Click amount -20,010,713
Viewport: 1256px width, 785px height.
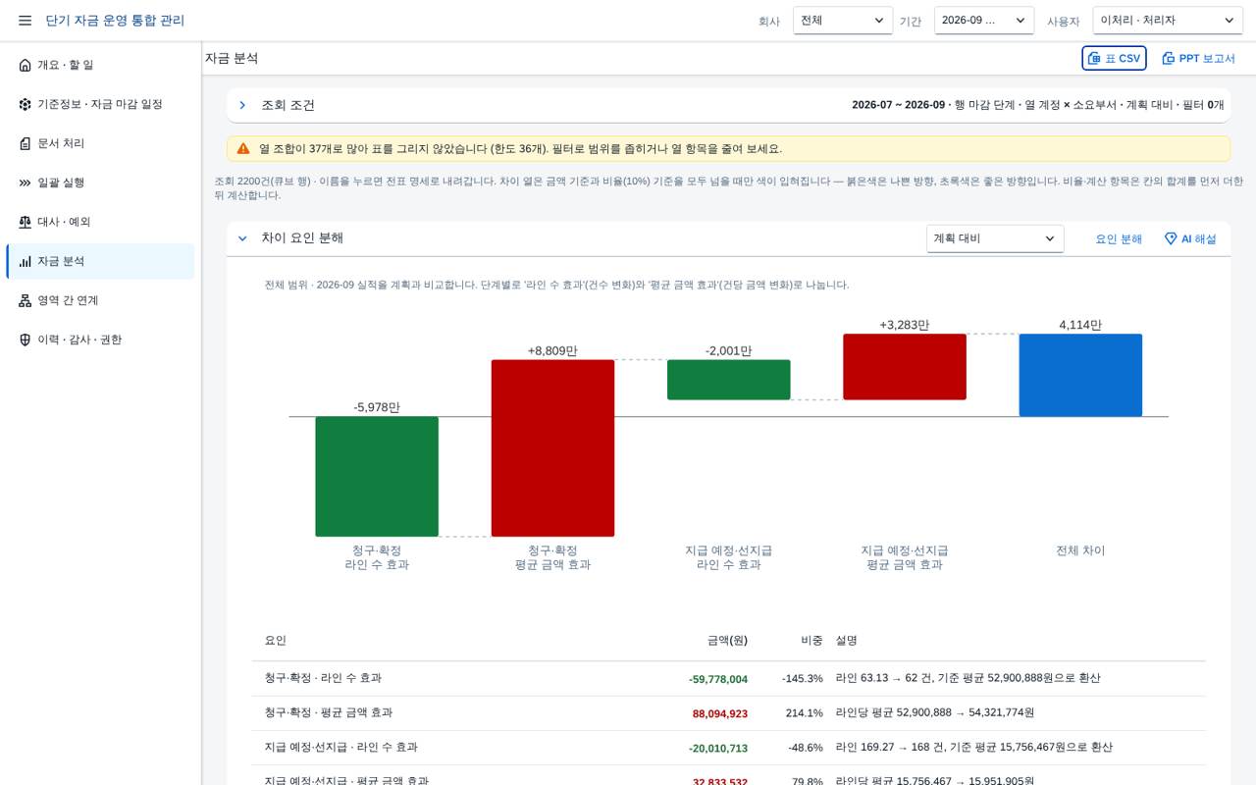pos(718,748)
